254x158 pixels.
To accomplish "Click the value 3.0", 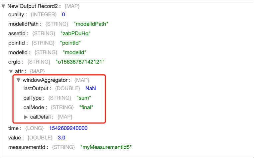I will (x=62, y=138).
